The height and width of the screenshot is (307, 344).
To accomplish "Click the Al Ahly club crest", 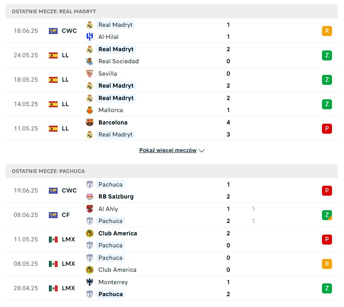I will [x=90, y=209].
